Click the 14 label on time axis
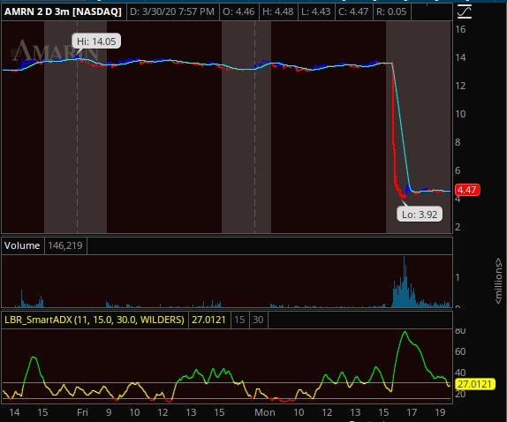The width and height of the screenshot is (507, 422). (14, 412)
